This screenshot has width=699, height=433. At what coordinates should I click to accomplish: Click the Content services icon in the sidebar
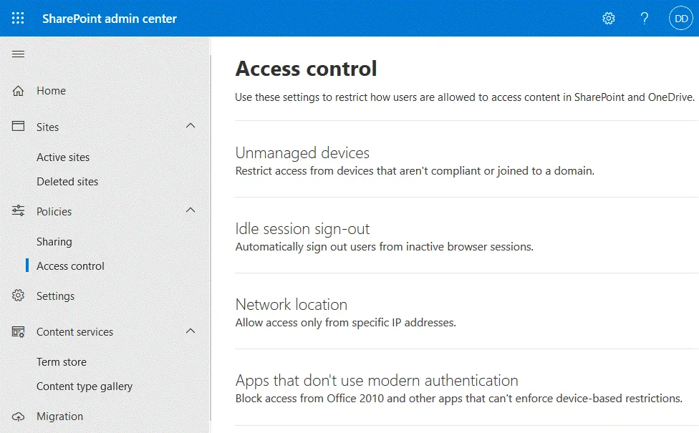click(x=18, y=331)
